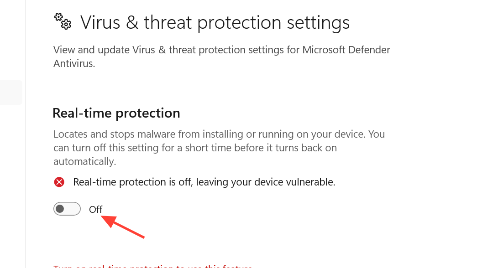Click the word "Antivirus." below the title
The image size is (477, 268).
click(x=74, y=63)
